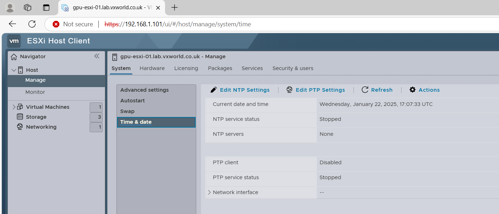Click the Not secure warning icon

click(56, 24)
